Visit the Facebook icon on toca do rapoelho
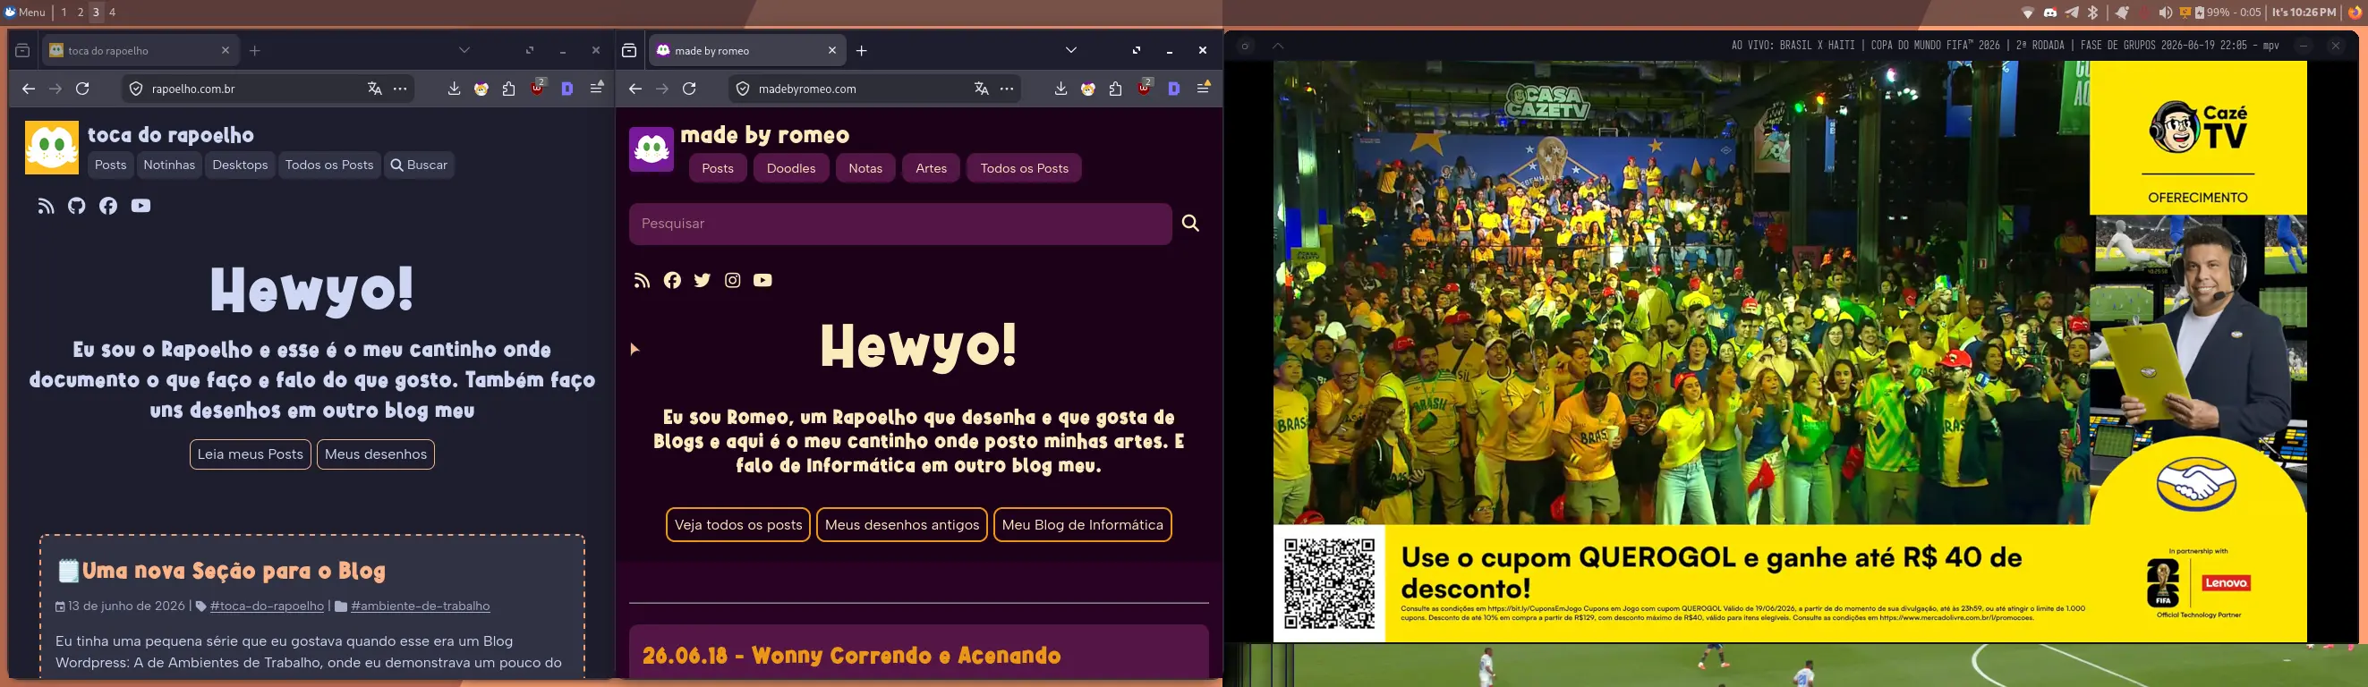2368x687 pixels. click(108, 206)
